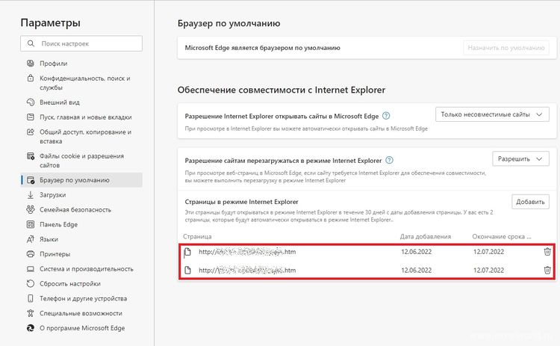Click the Специальные возможности accessibility icon
560x346 pixels.
tap(31, 313)
